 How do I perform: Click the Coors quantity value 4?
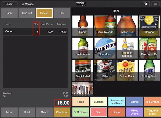(x=37, y=32)
